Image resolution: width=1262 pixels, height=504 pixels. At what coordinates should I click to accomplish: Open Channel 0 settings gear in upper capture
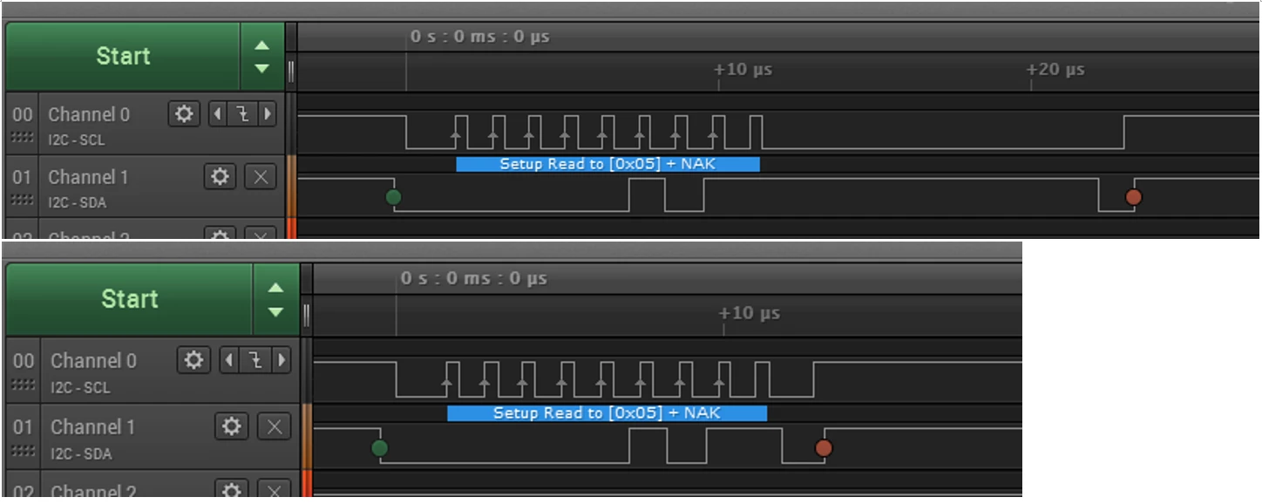(183, 114)
